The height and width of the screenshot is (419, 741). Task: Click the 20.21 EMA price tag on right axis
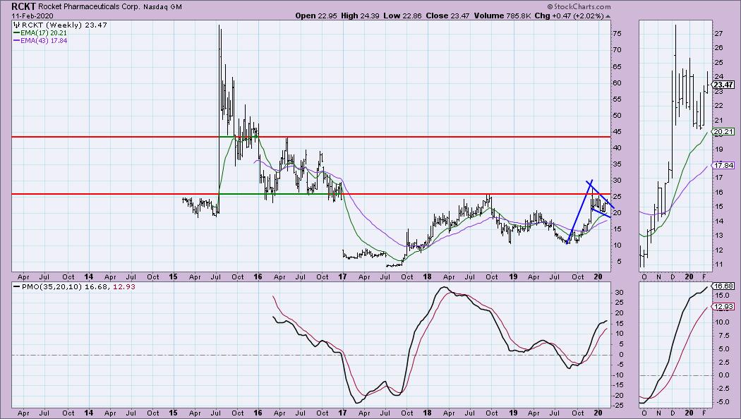[723, 132]
